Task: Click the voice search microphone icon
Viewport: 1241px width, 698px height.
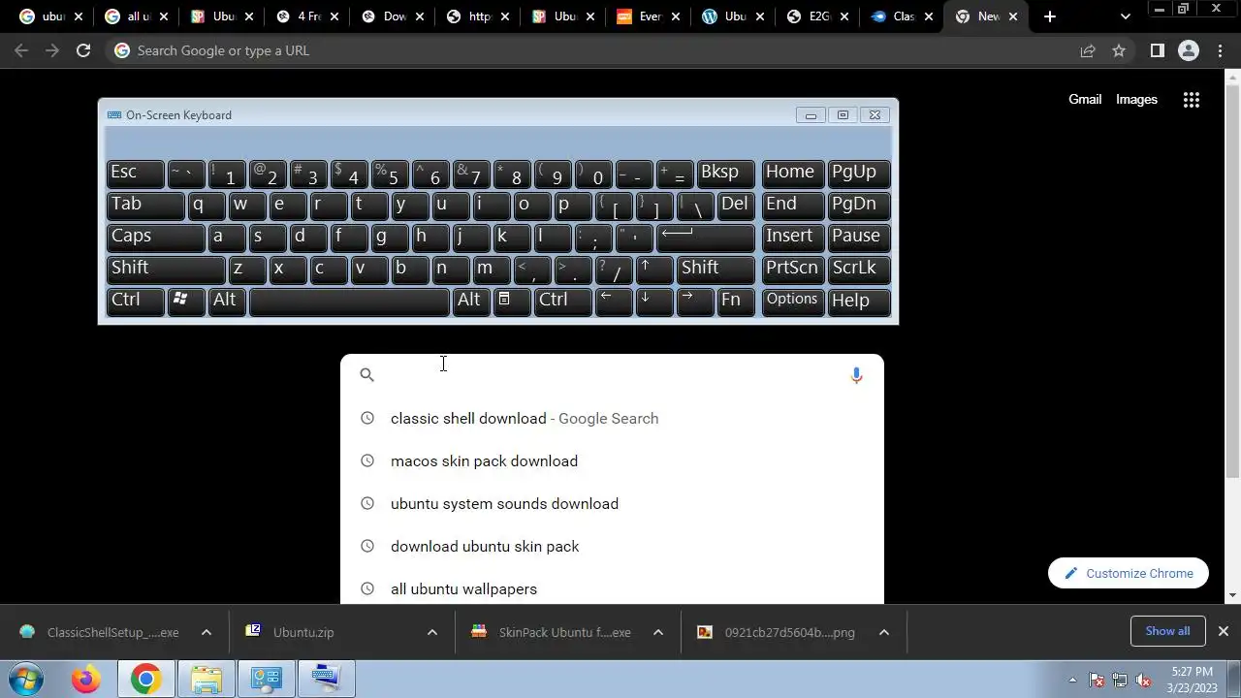Action: (856, 375)
